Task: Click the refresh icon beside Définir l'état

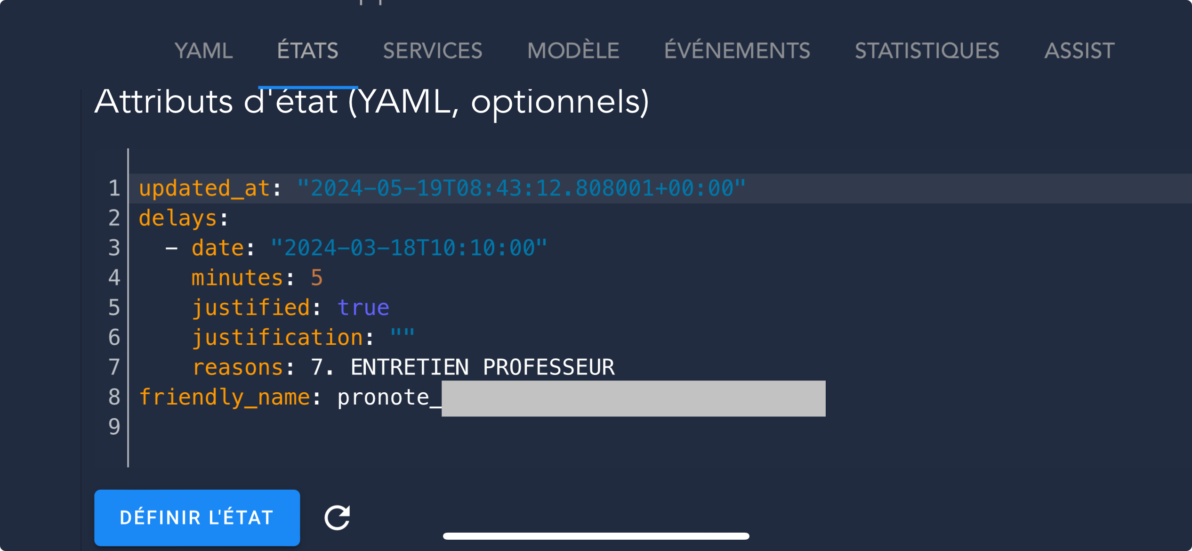Action: [337, 518]
